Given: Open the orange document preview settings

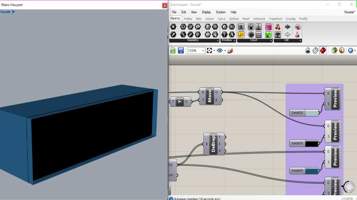Looking at the screenshot, I should click(x=342, y=50).
